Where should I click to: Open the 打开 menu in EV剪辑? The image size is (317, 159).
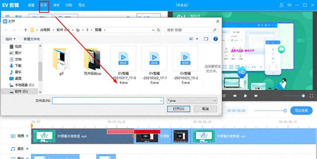coord(44,5)
